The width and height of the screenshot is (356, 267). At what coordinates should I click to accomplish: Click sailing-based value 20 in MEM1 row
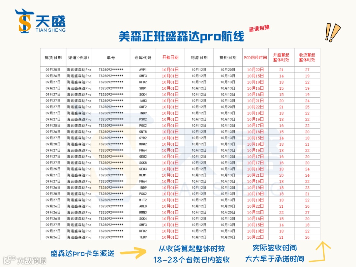[x=281, y=175]
